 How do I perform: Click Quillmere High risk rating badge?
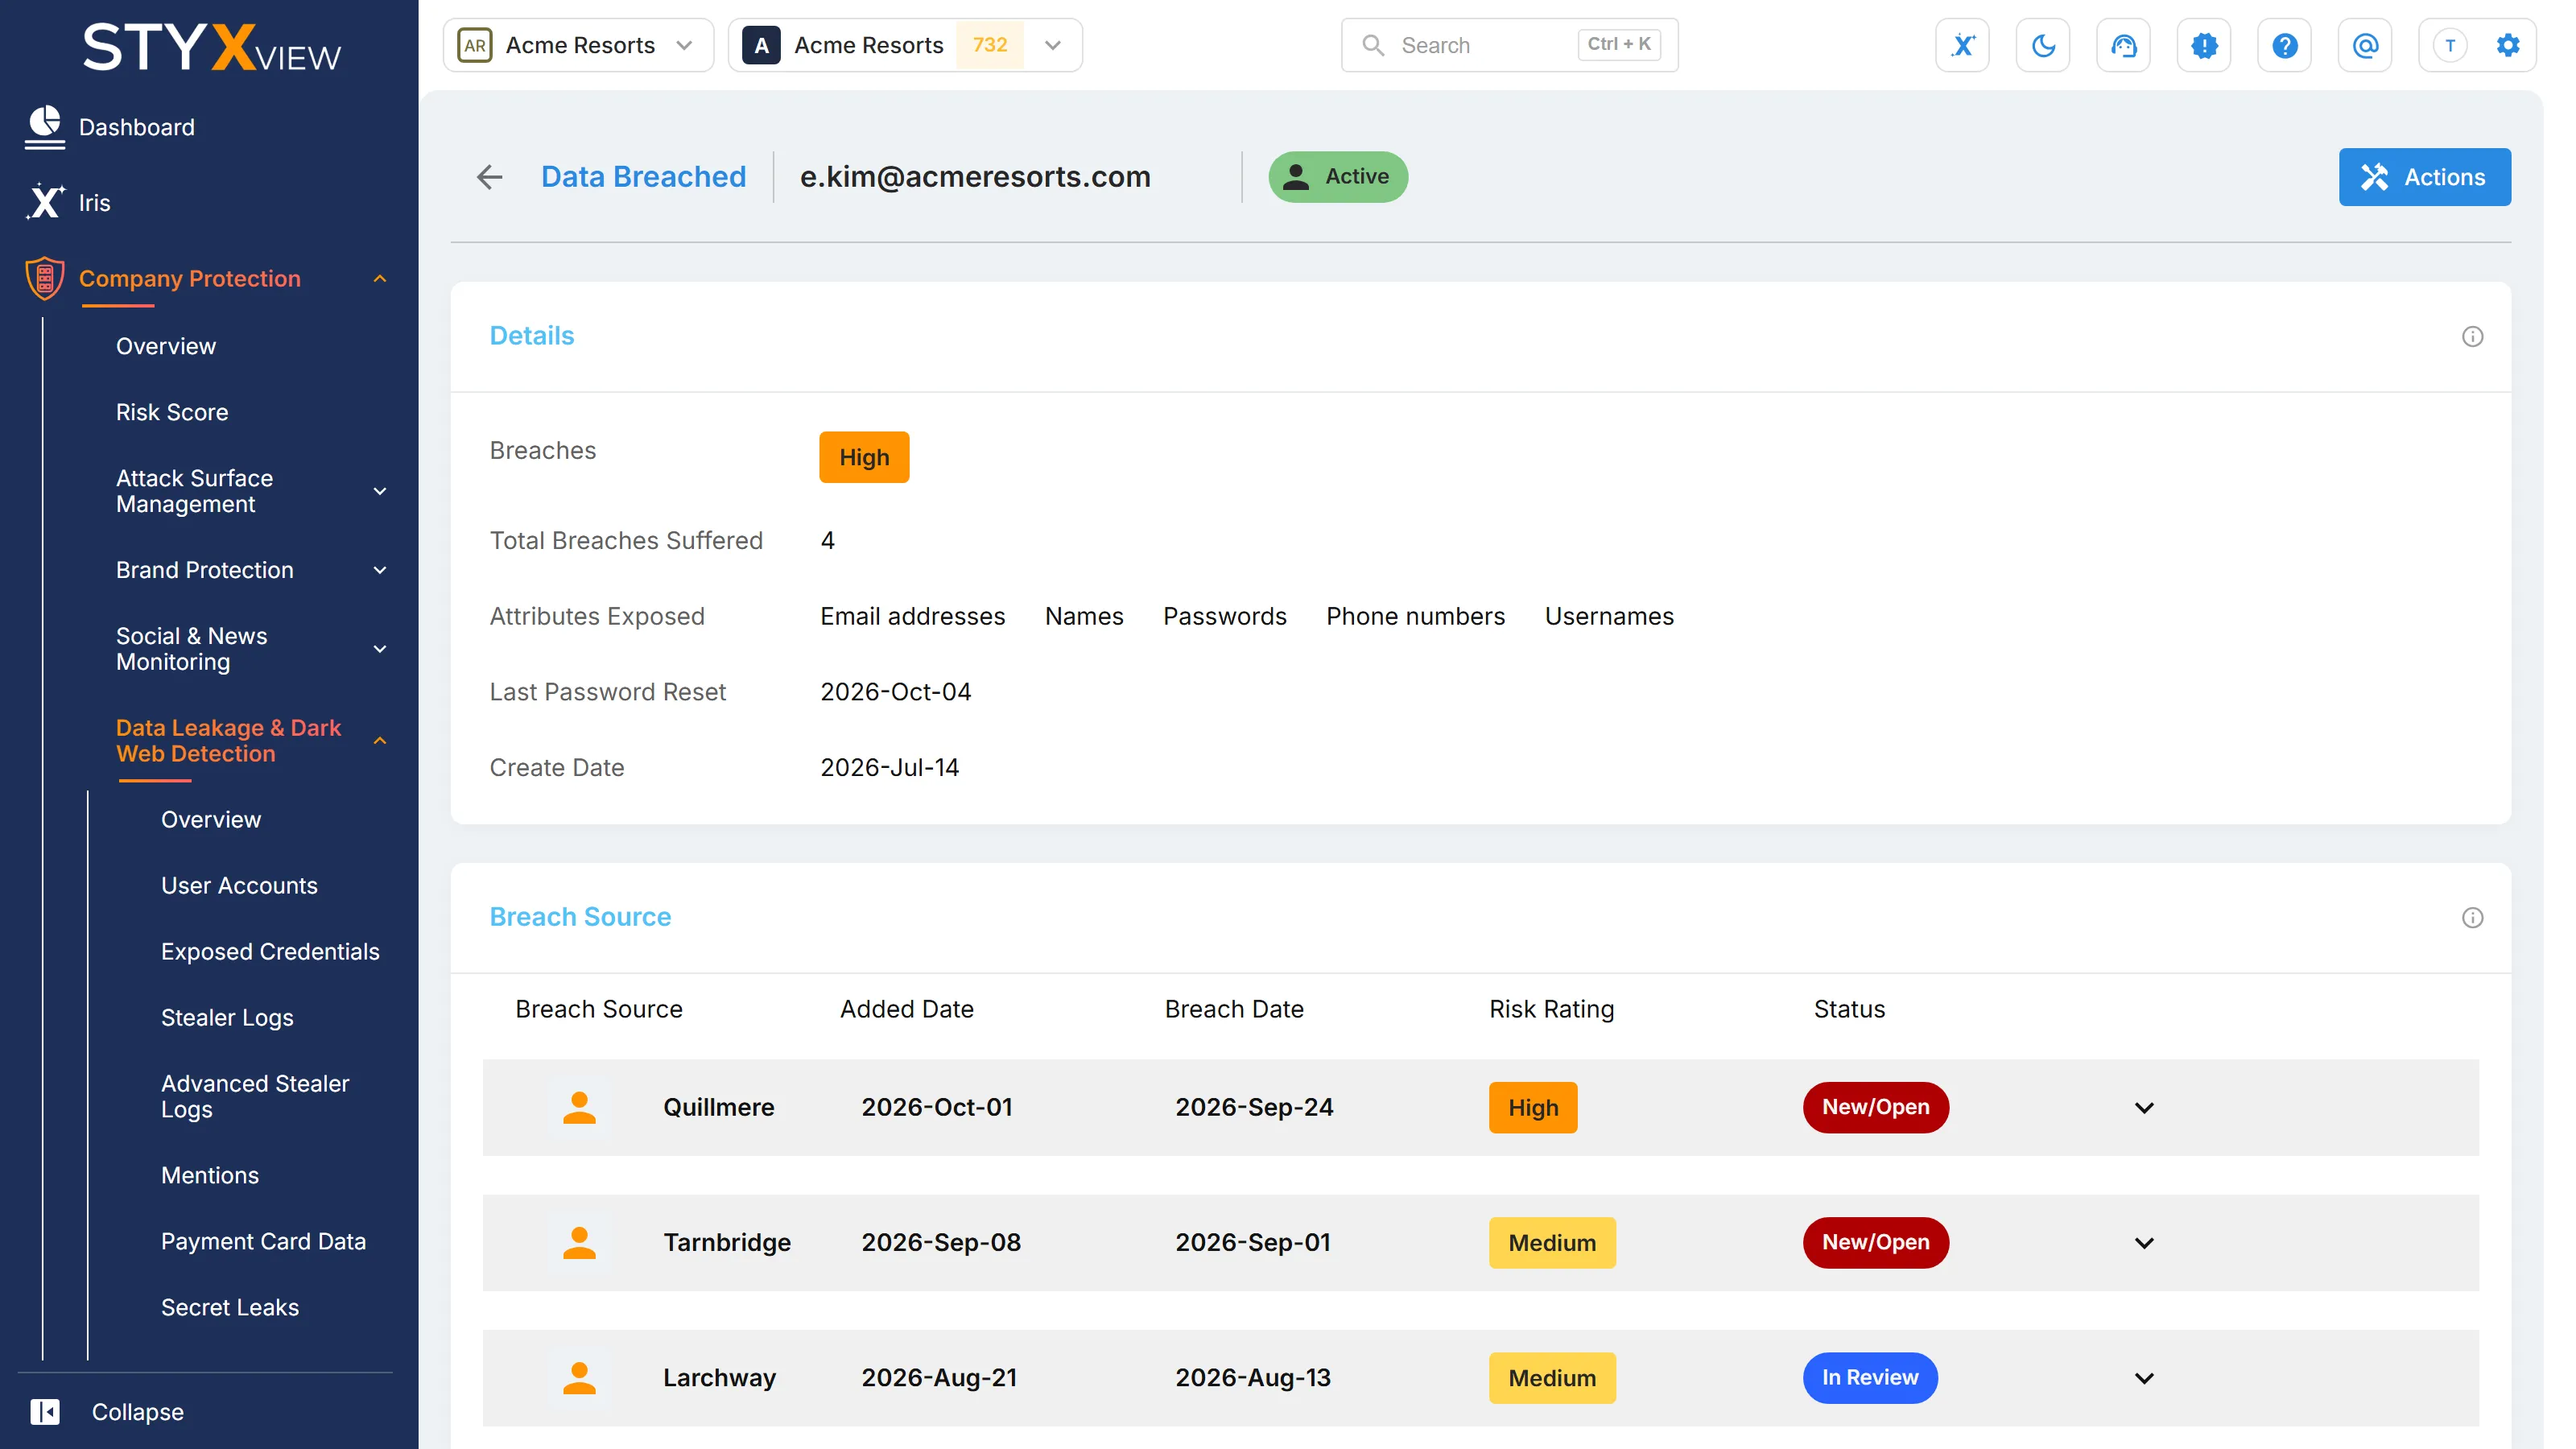[x=1532, y=1107]
